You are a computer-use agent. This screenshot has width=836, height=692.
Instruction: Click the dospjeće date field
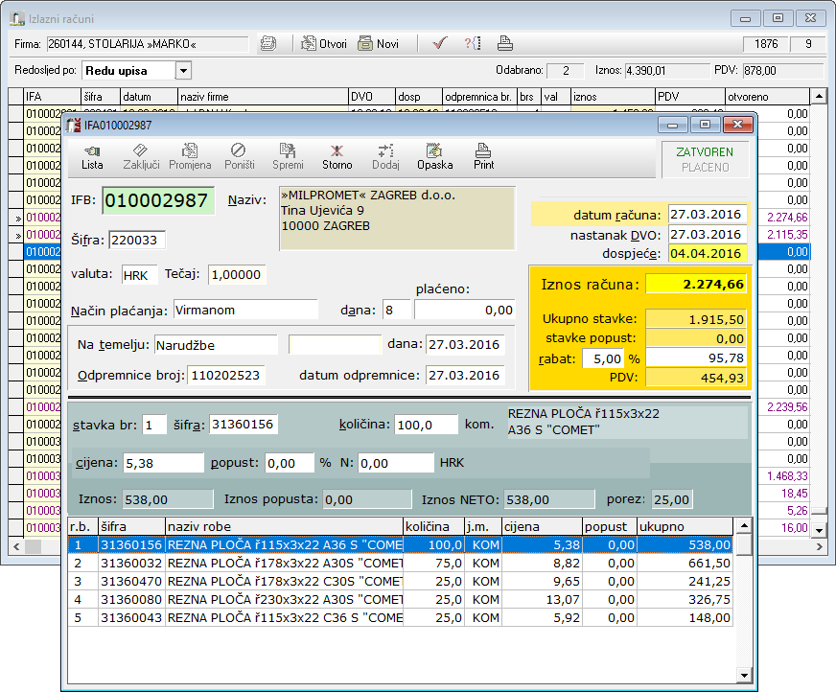[x=707, y=254]
